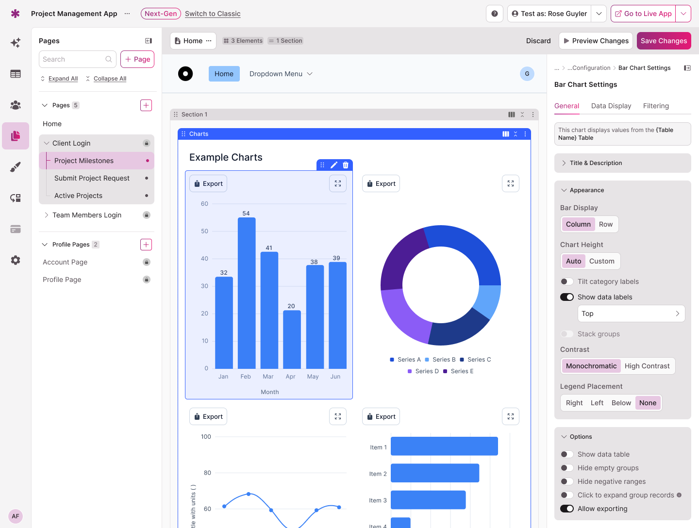Collapse the Pages panel with the header icon

pos(149,41)
